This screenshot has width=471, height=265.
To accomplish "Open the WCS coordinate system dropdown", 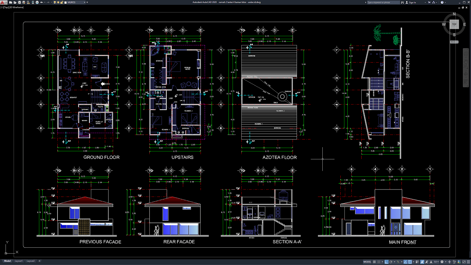I will (454, 42).
